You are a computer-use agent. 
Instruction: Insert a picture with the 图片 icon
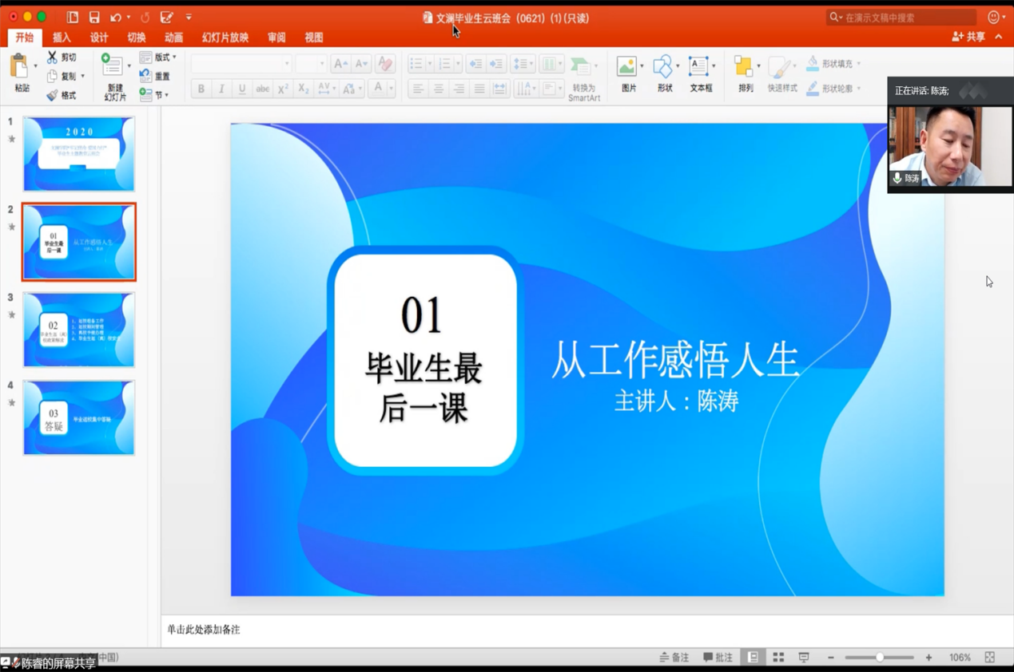pyautogui.click(x=627, y=67)
